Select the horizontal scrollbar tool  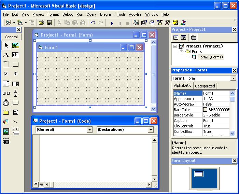point(6,93)
